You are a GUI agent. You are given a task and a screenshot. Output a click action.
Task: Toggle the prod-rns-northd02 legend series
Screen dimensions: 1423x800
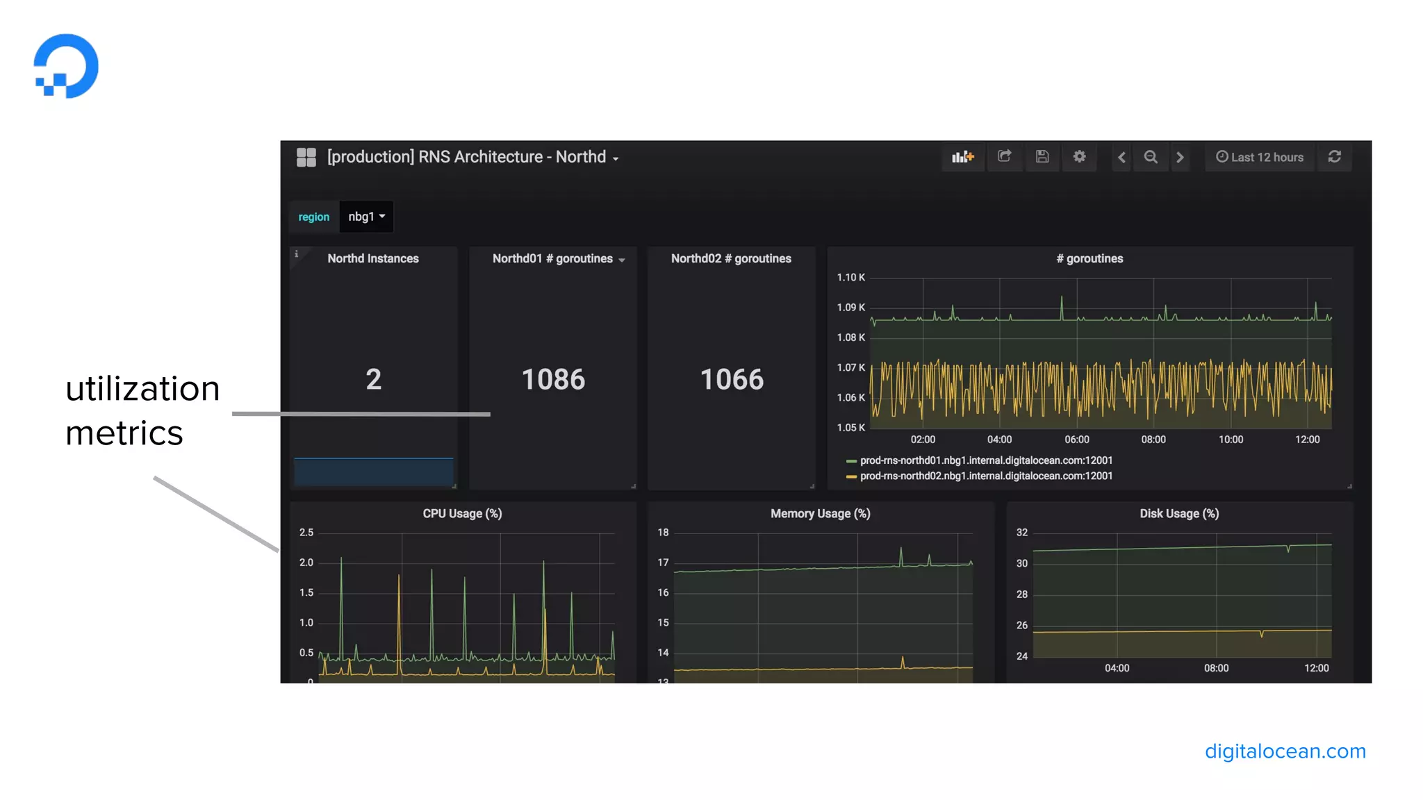985,476
